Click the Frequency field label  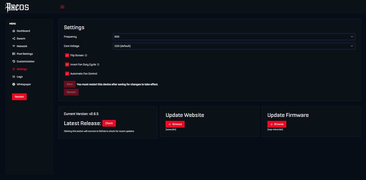click(70, 37)
